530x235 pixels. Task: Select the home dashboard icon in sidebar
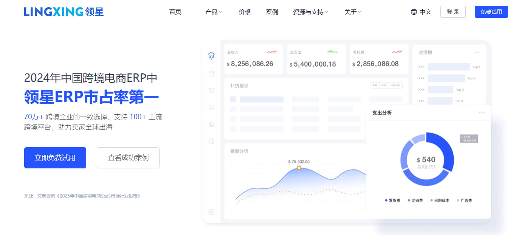coord(211,55)
